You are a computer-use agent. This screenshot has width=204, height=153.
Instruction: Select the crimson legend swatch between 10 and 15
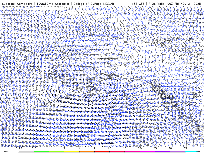[x=117, y=152]
